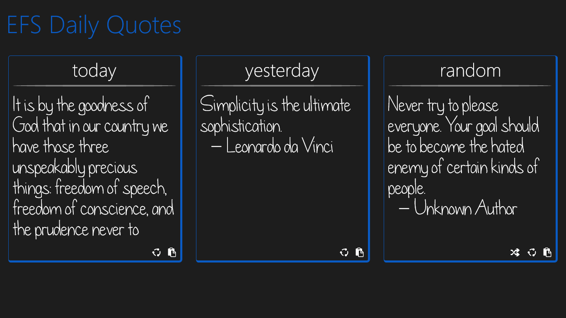Click the divider line under the random header
The height and width of the screenshot is (318, 566).
pos(470,86)
